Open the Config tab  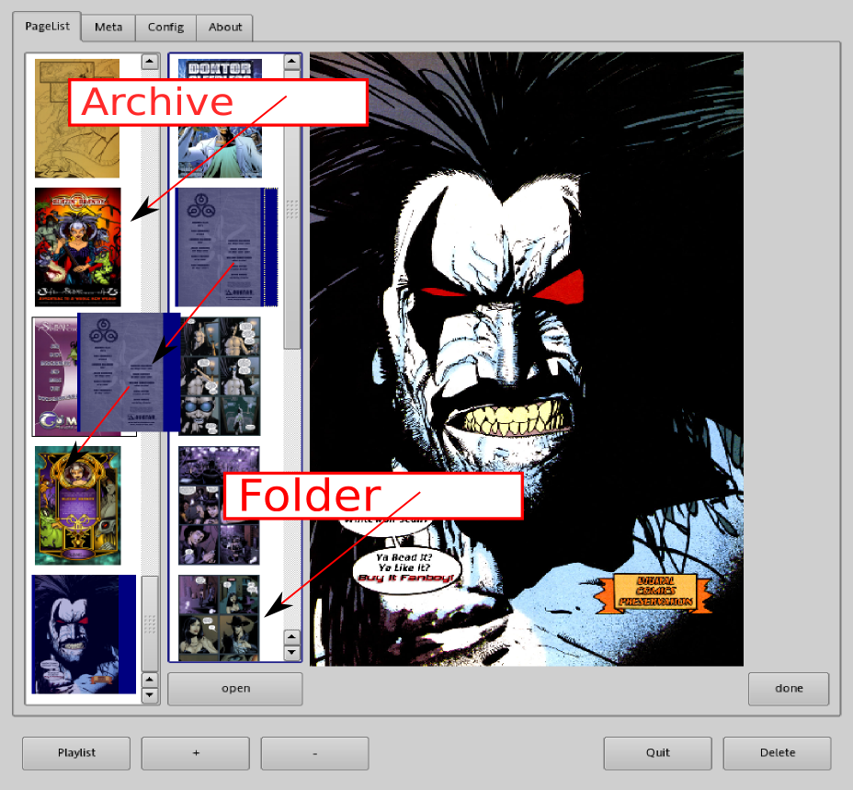(166, 28)
